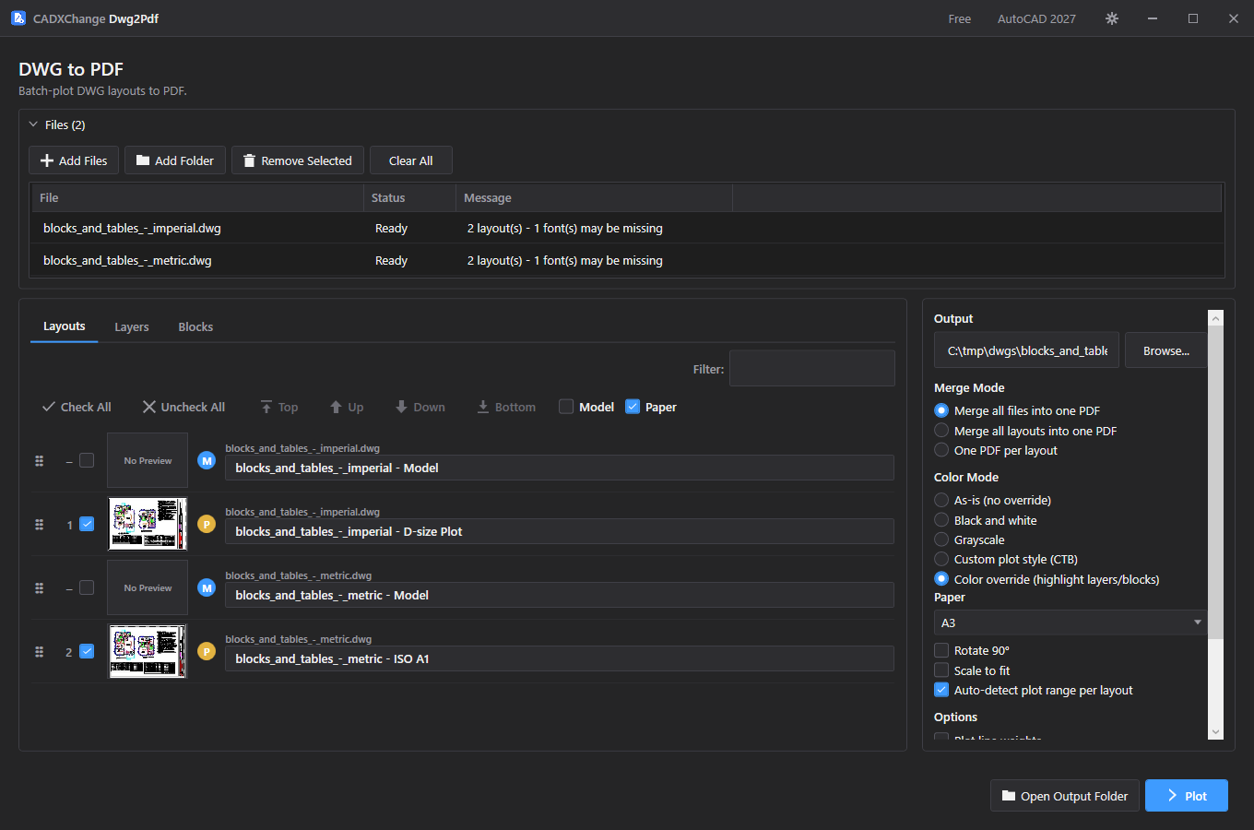Collapse the Files (2) section

pyautogui.click(x=33, y=125)
